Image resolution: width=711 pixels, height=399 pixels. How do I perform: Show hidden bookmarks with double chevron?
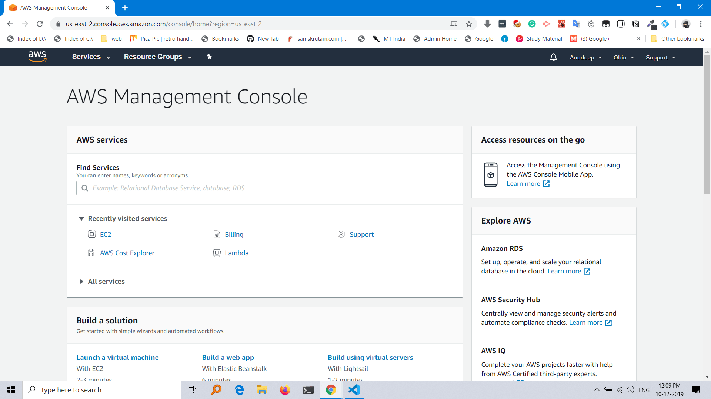(639, 38)
